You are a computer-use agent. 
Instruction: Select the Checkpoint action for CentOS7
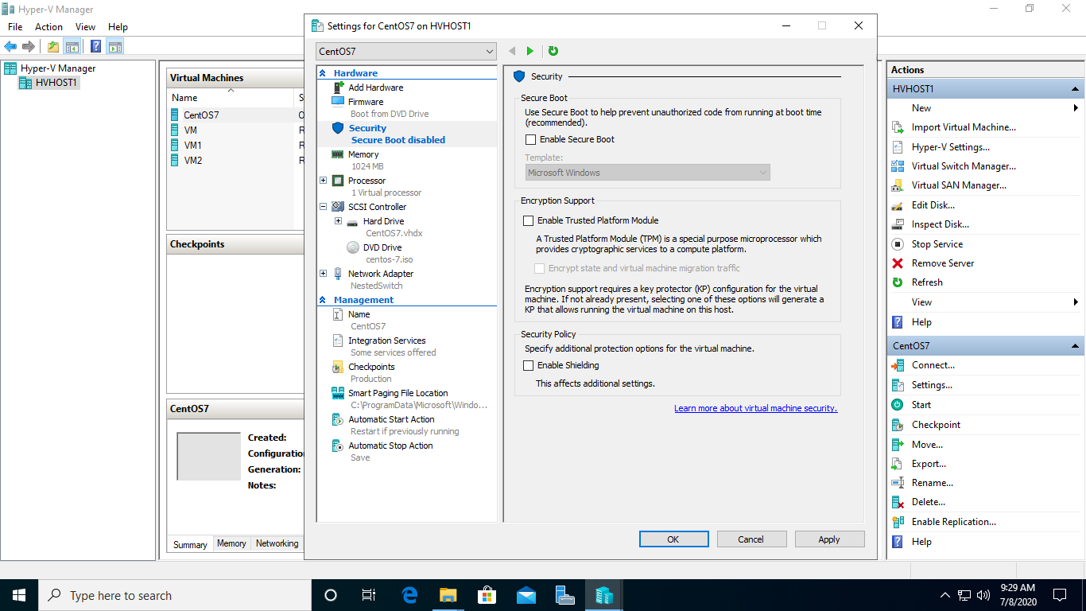pos(936,425)
